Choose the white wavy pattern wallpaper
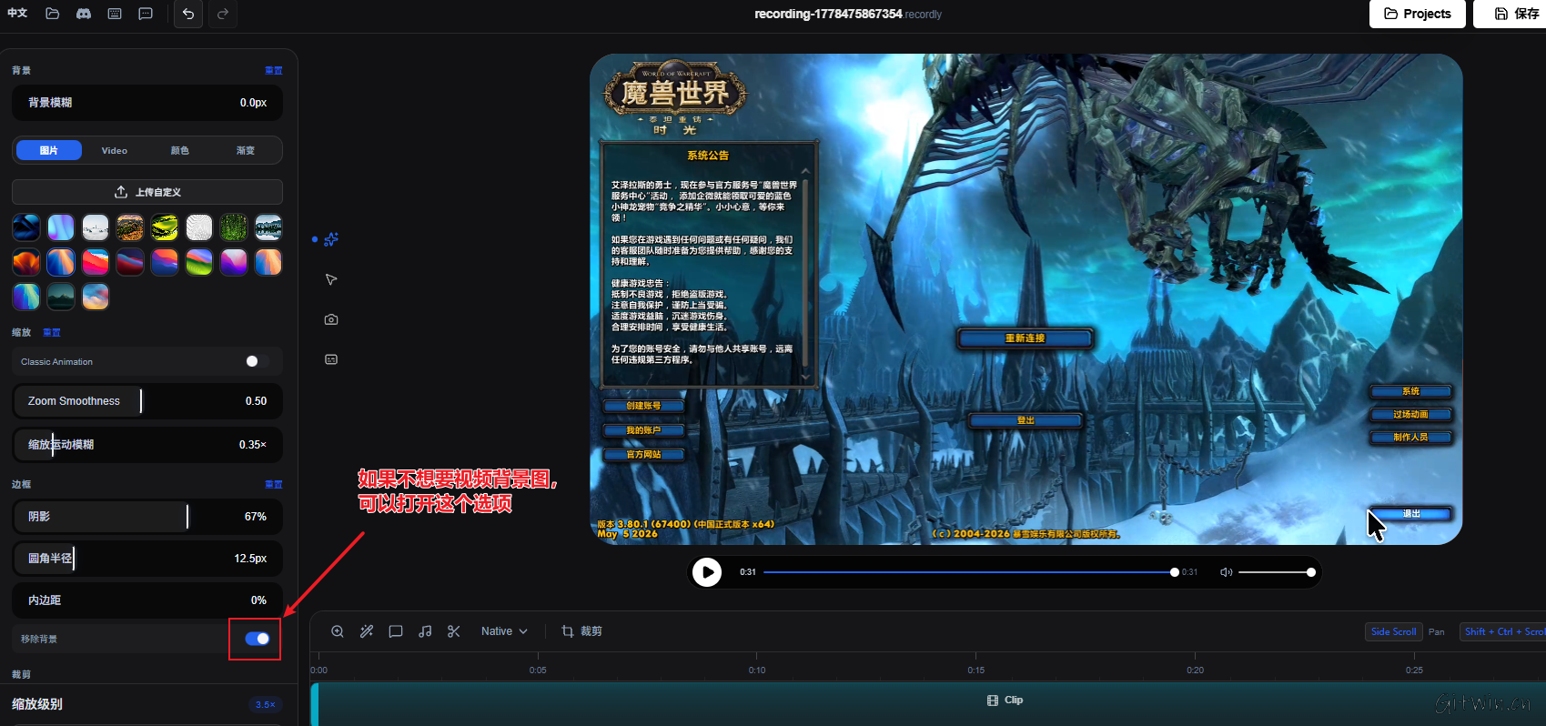1546x726 pixels. 199,227
